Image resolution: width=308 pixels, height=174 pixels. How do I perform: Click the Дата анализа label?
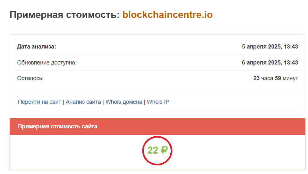point(37,47)
